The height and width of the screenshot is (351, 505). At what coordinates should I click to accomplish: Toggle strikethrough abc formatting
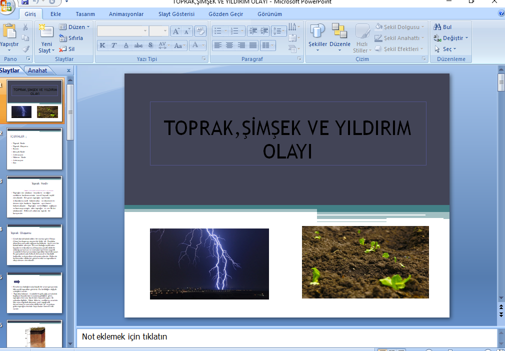click(138, 45)
